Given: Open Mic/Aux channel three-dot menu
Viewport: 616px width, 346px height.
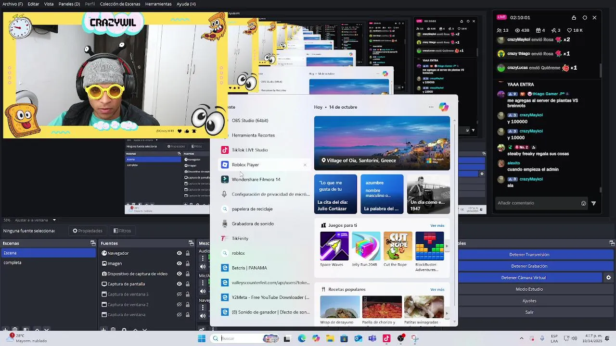Looking at the screenshot, I should (x=203, y=283).
